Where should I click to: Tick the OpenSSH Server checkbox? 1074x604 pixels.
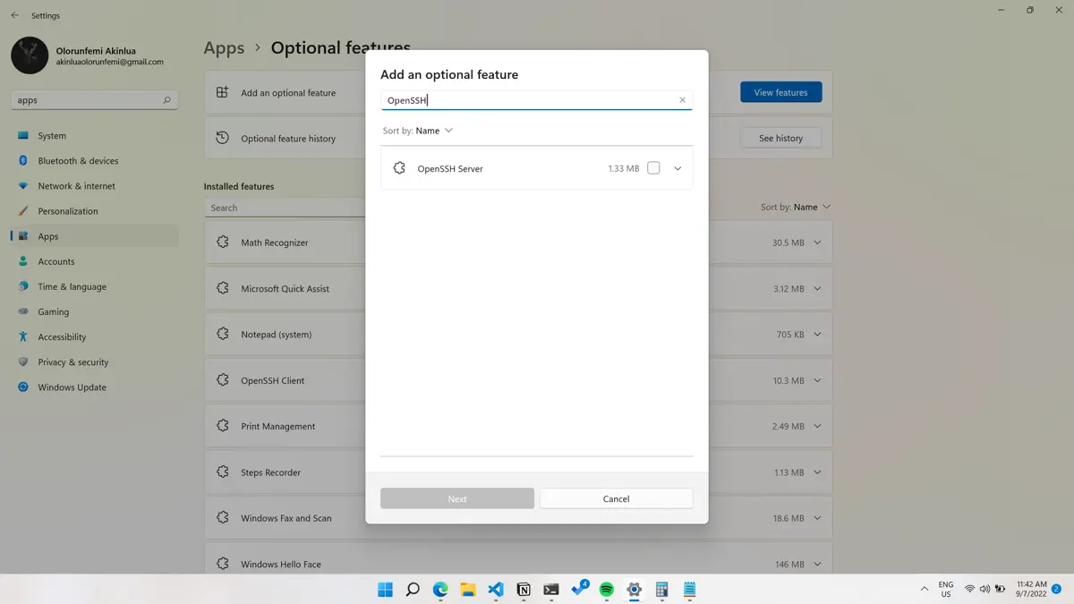(x=653, y=168)
